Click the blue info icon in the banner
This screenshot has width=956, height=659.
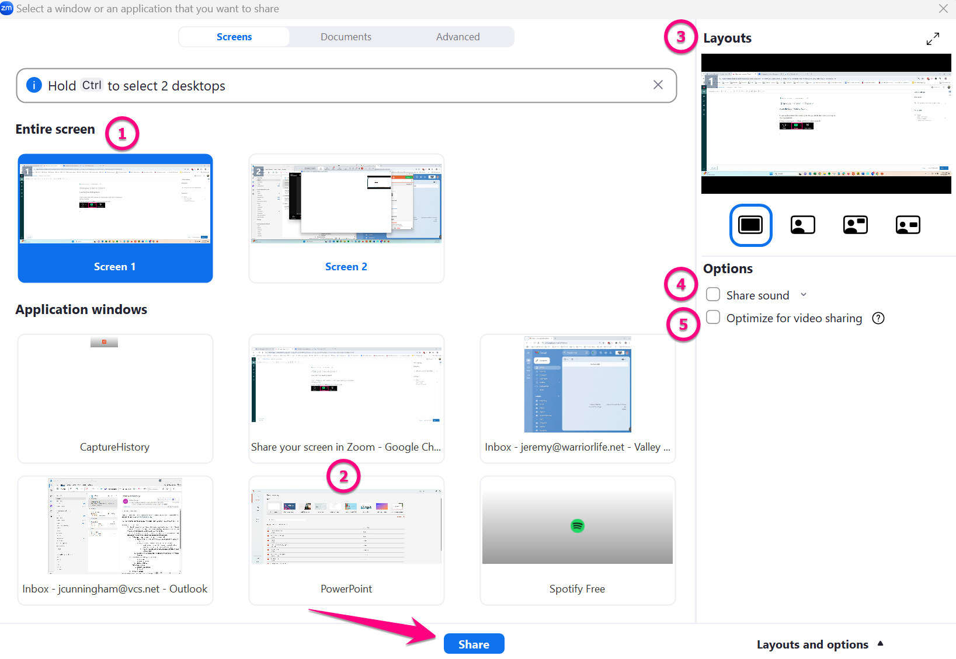[34, 85]
